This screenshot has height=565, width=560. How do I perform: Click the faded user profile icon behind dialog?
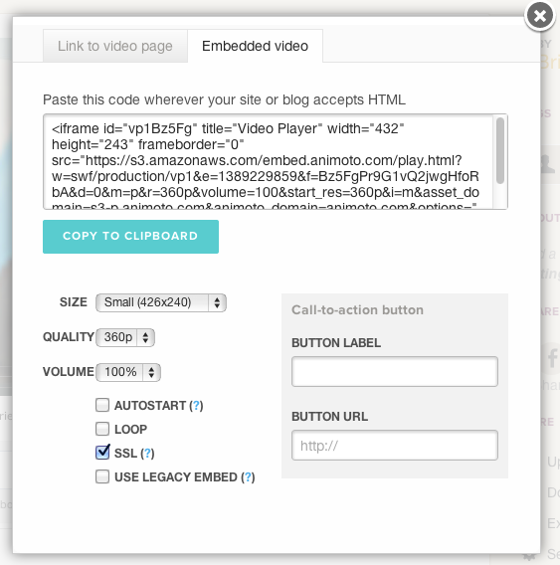click(549, 165)
